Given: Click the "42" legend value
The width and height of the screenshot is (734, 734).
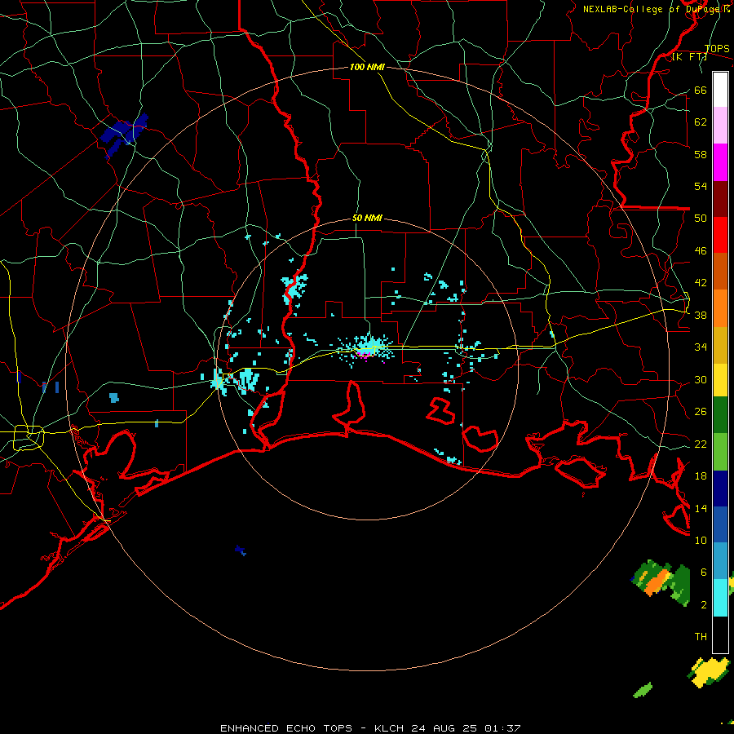Looking at the screenshot, I should [x=701, y=283].
